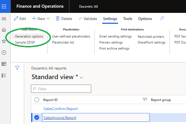Viewport: 186px width, 124px height.
Task: Open Workspaces icon in sidebar
Action: (x=4, y=64)
